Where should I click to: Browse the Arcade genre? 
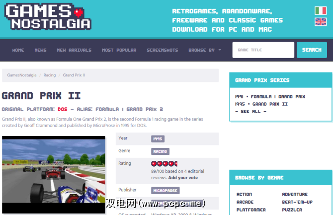(245, 202)
